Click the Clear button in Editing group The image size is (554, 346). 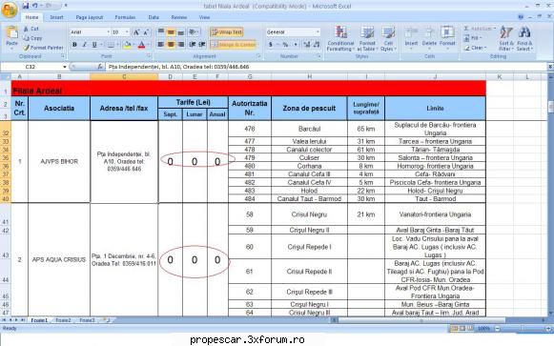[476, 48]
